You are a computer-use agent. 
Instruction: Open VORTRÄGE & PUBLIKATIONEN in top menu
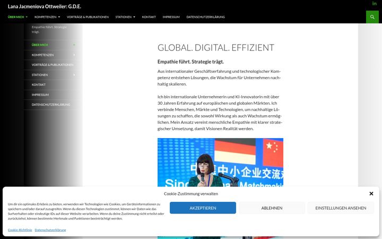[88, 17]
